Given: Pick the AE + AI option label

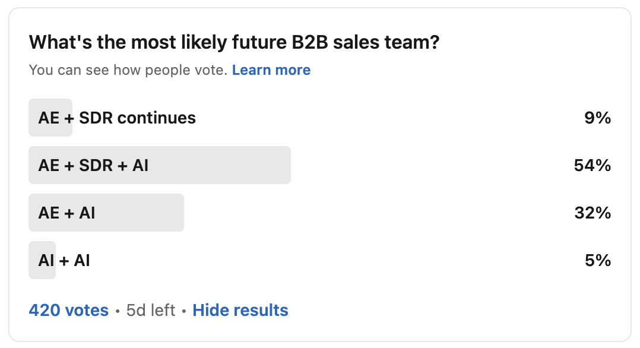Looking at the screenshot, I should click(x=66, y=213).
